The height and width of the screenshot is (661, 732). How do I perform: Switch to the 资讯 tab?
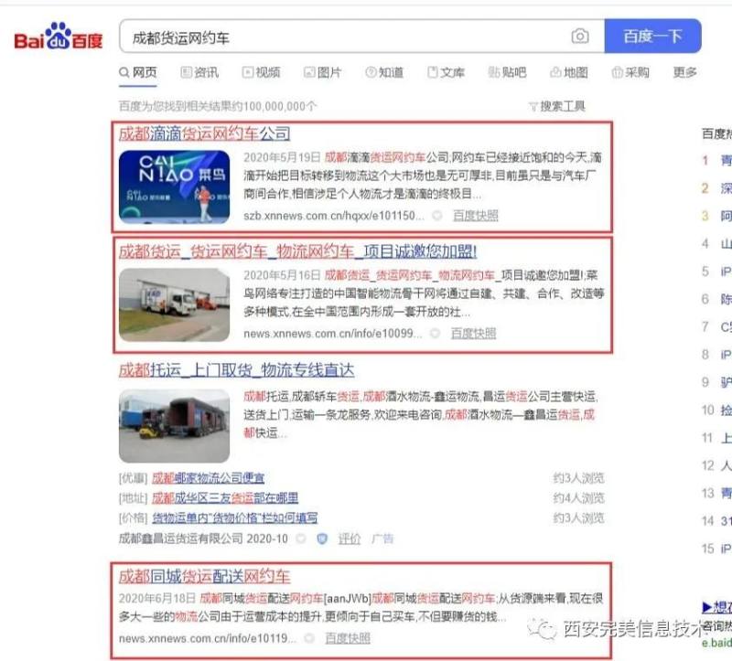coord(199,72)
